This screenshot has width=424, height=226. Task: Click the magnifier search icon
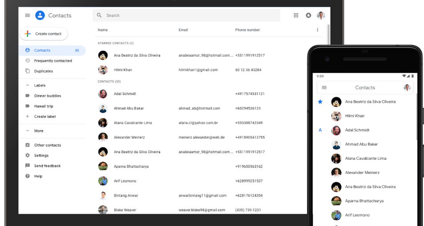(x=99, y=16)
